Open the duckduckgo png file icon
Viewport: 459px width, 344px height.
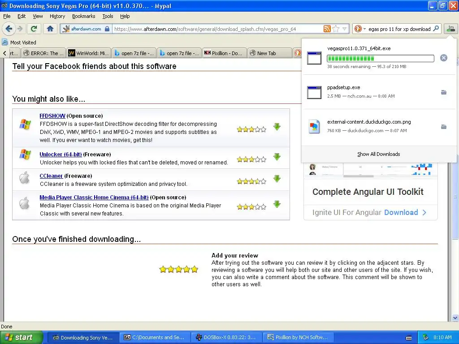pos(314,127)
